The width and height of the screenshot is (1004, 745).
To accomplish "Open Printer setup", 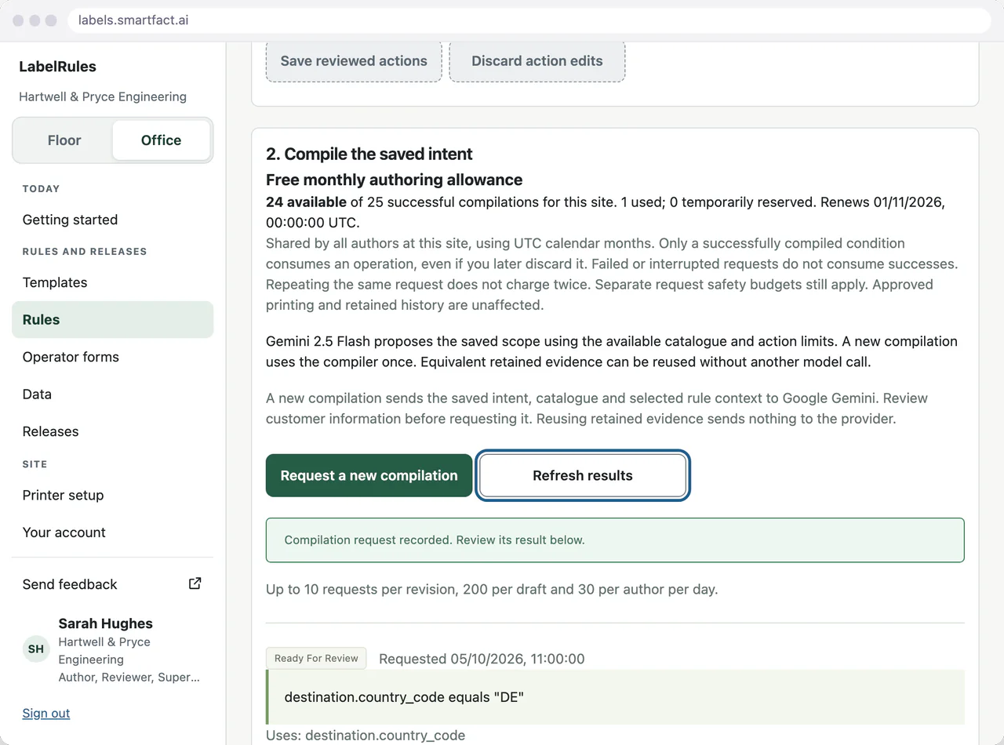I will 112,495.
